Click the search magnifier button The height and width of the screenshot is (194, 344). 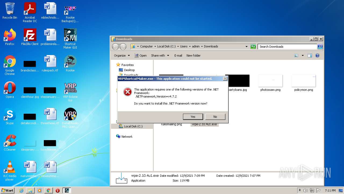[320, 47]
